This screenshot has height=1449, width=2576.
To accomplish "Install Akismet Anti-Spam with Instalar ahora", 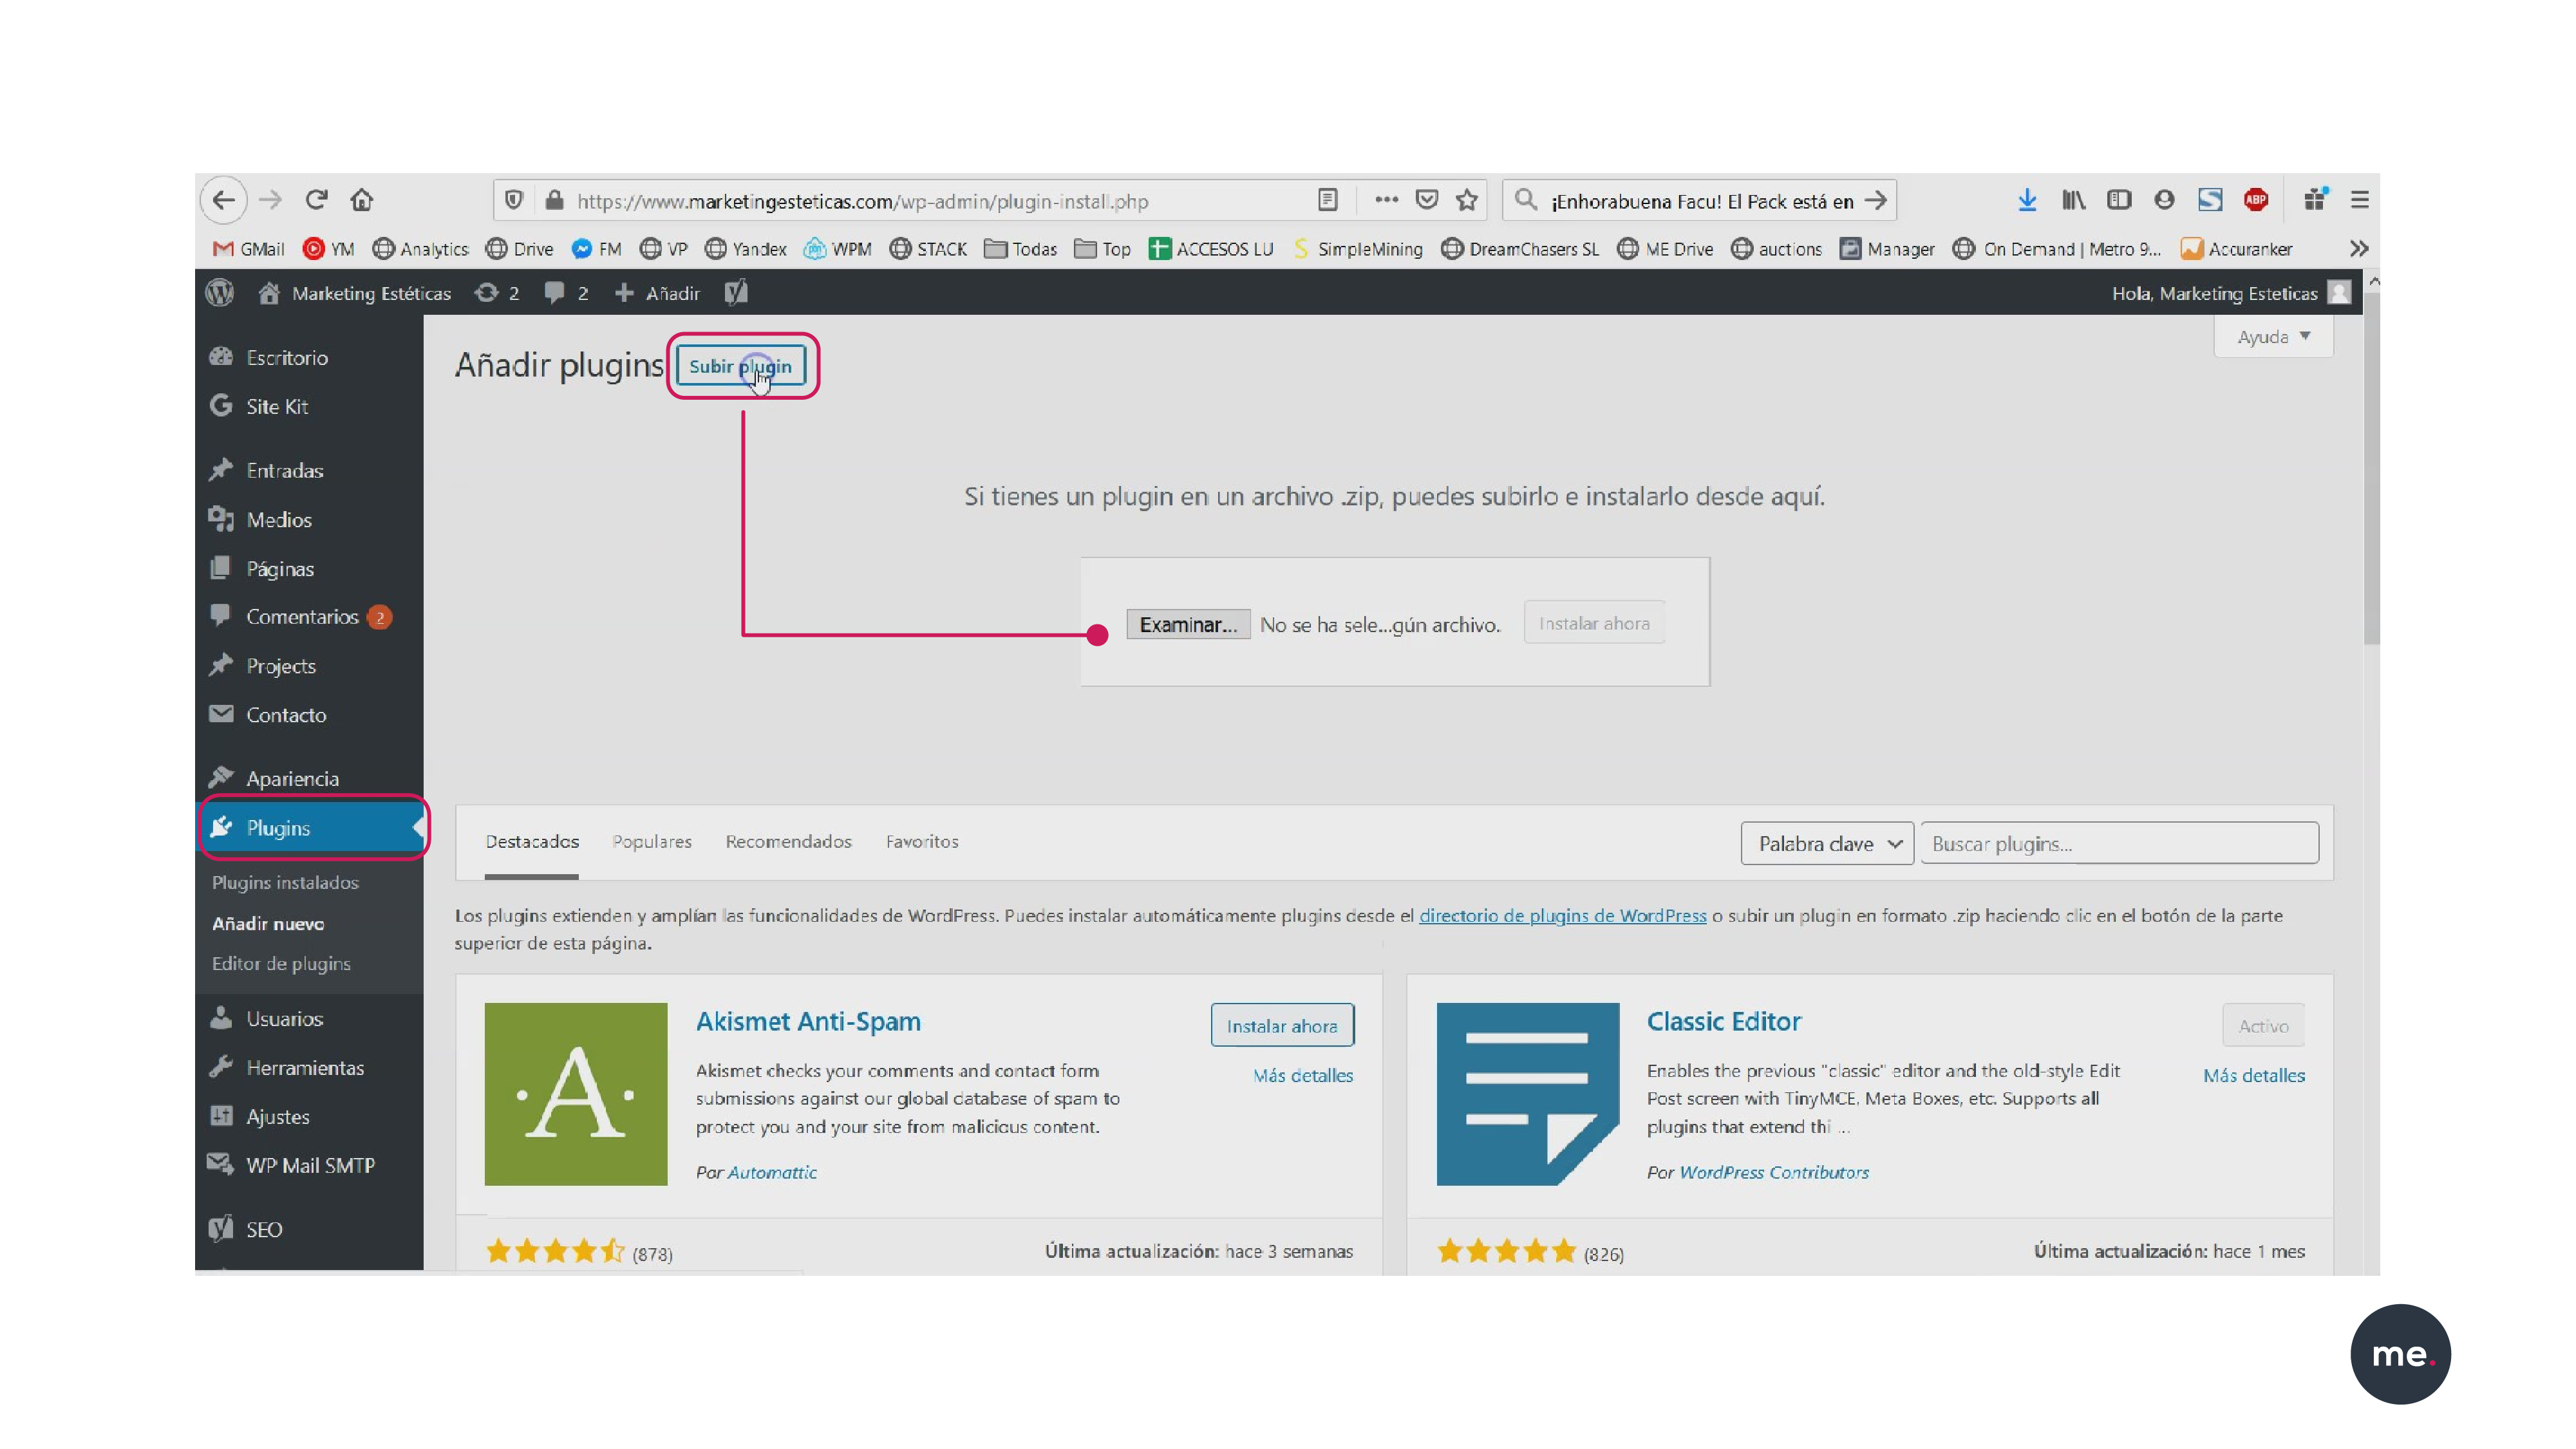I will pos(1282,1026).
